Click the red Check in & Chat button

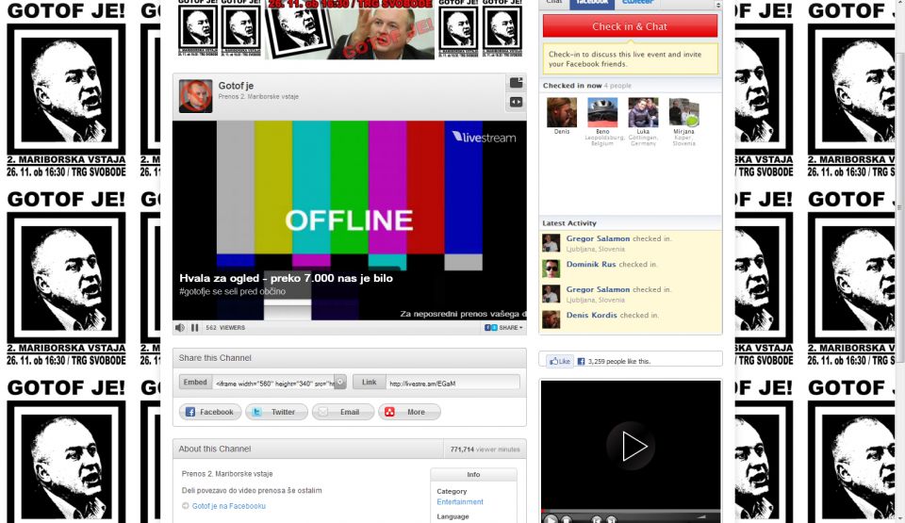(630, 26)
